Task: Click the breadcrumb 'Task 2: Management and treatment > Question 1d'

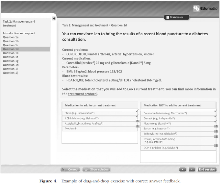Action: (94, 25)
